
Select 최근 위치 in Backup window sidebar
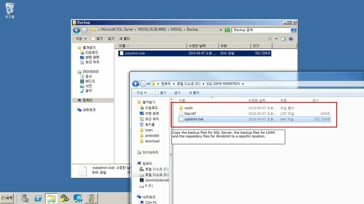tap(90, 62)
